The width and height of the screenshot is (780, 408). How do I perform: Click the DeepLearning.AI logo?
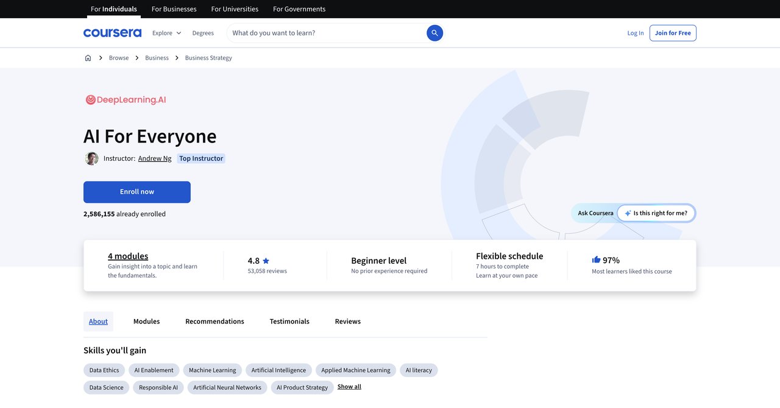(126, 100)
